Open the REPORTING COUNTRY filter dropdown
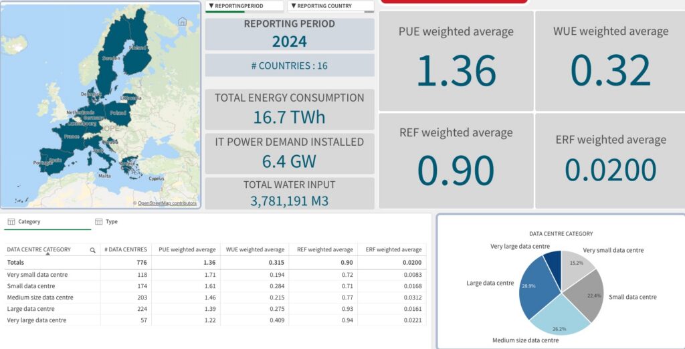 click(x=330, y=6)
